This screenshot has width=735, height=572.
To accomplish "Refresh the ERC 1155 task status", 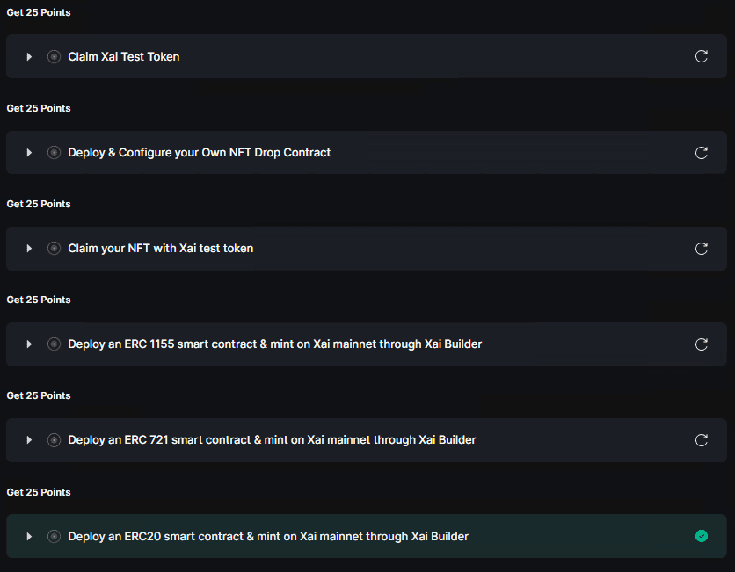I will [x=702, y=344].
